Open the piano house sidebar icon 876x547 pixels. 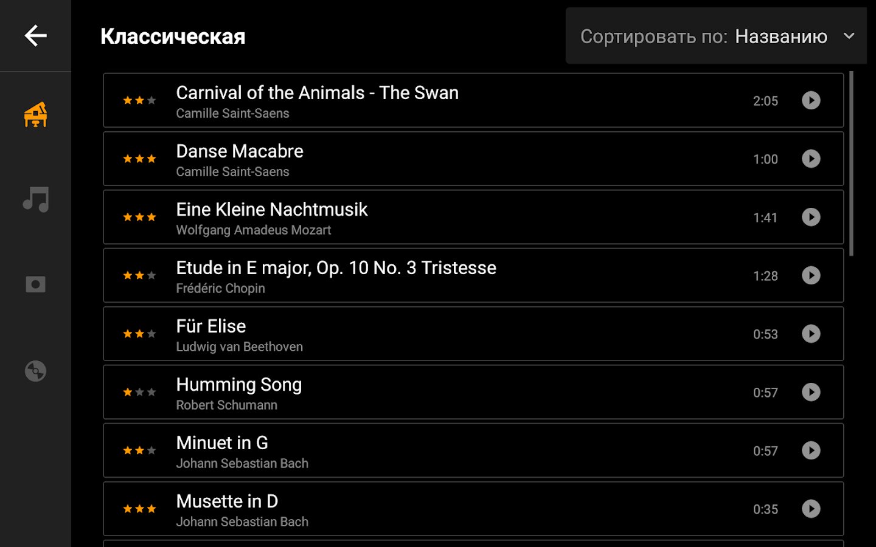35,114
